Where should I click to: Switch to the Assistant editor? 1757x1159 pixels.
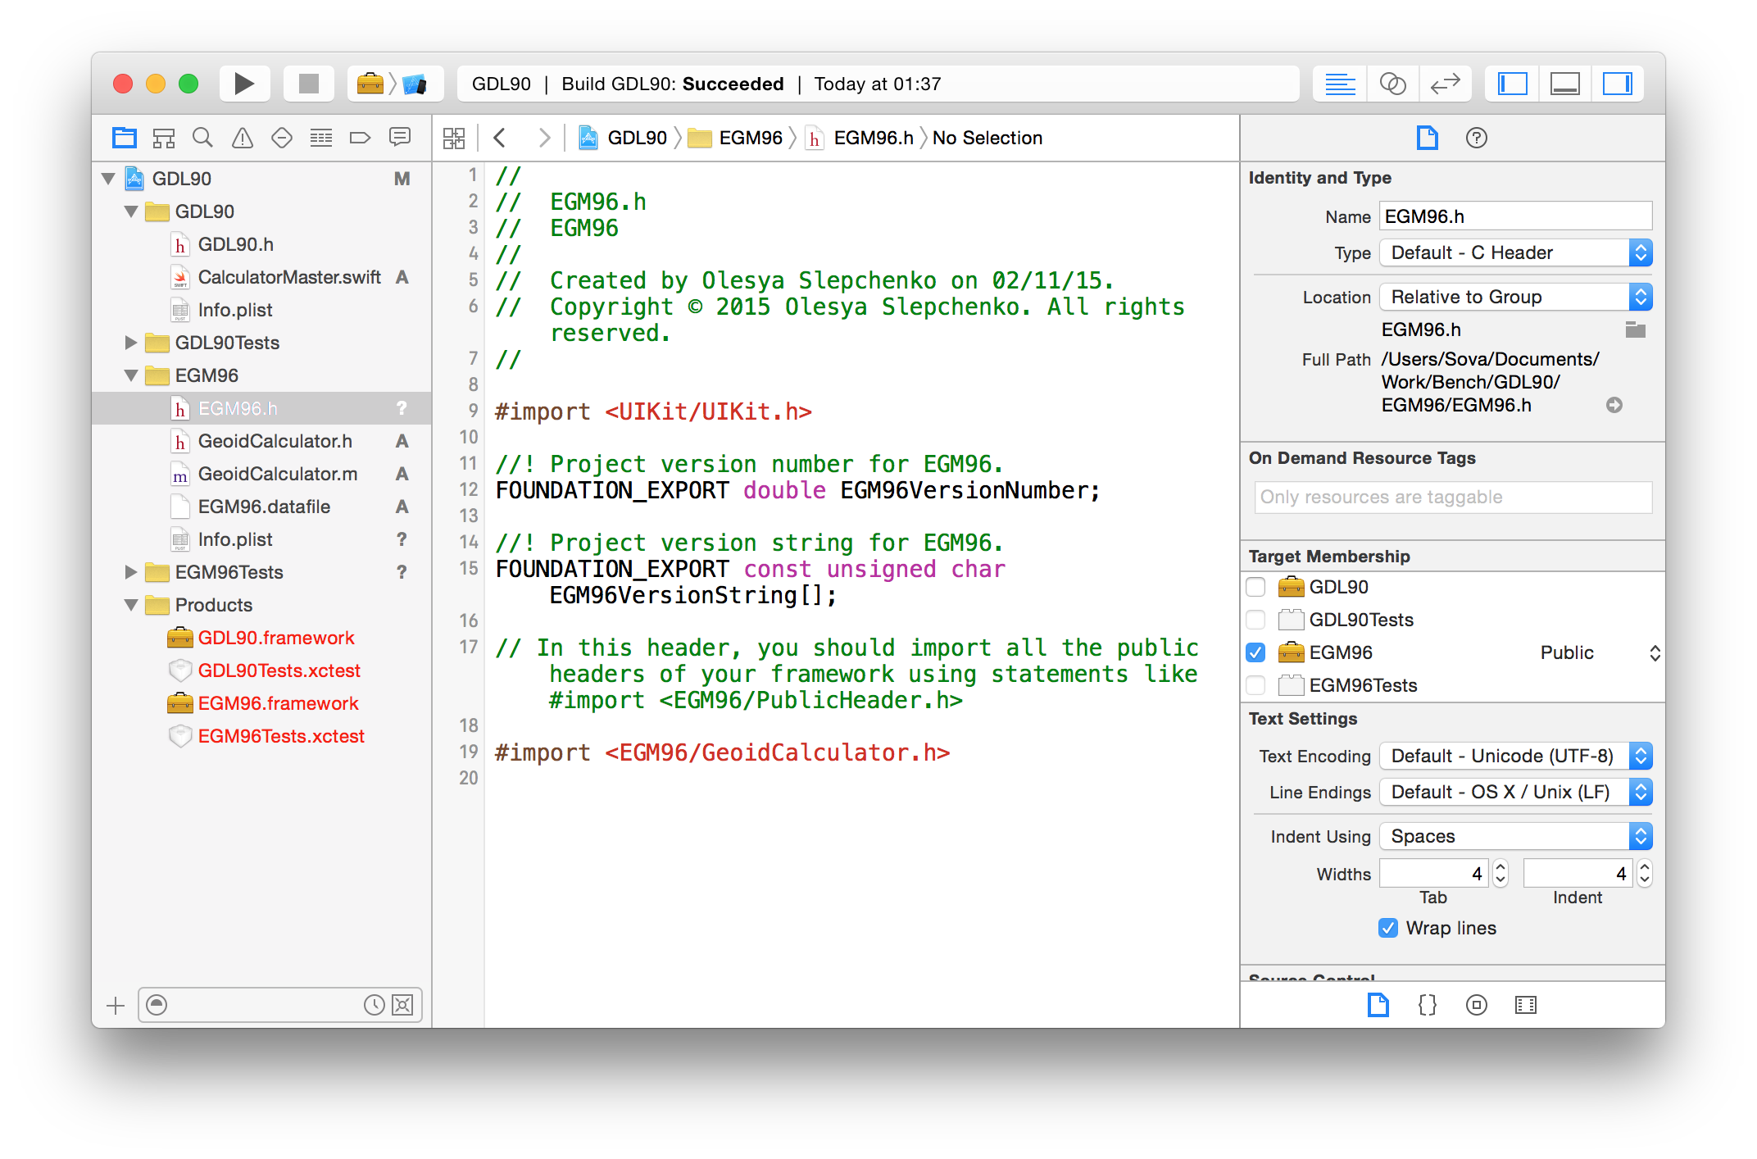point(1392,84)
